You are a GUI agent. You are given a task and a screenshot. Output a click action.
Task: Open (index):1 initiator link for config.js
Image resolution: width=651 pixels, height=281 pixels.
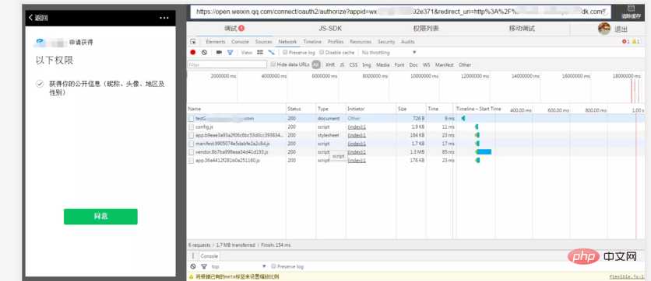[357, 127]
